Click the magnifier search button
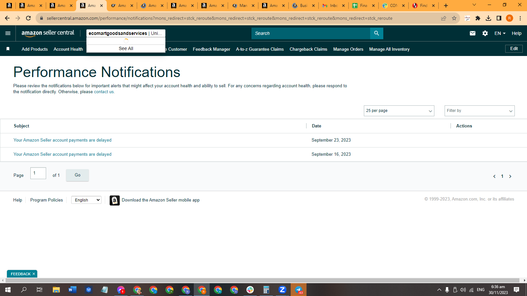The height and width of the screenshot is (296, 527). [x=376, y=33]
